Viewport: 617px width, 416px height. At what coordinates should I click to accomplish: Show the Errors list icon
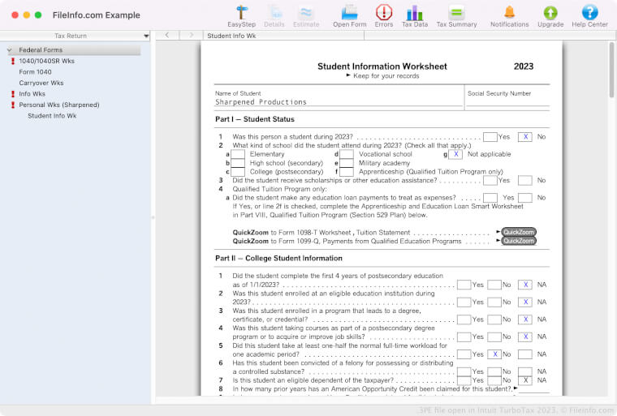point(384,13)
